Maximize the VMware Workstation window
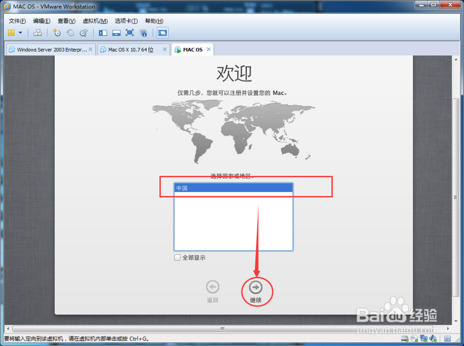464x346 pixels. tap(433, 5)
